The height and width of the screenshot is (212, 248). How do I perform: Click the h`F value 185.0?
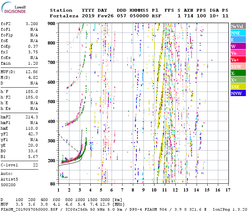32,92
